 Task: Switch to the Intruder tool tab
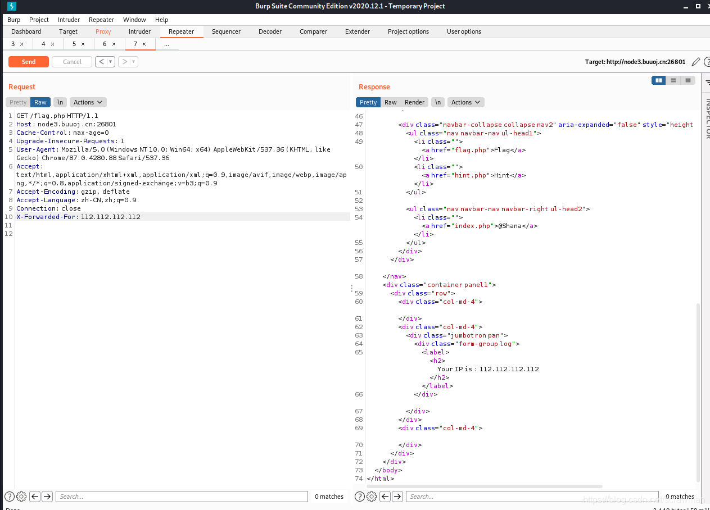click(139, 31)
